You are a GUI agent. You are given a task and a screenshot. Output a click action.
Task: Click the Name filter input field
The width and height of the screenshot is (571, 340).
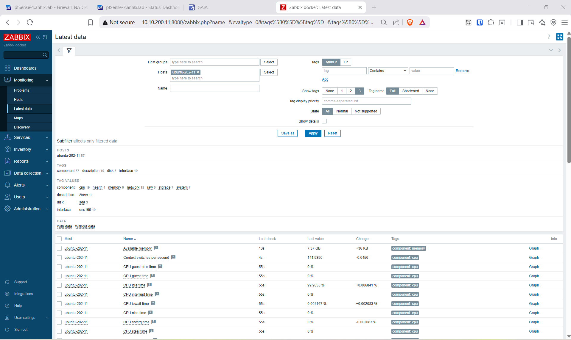pyautogui.click(x=214, y=88)
